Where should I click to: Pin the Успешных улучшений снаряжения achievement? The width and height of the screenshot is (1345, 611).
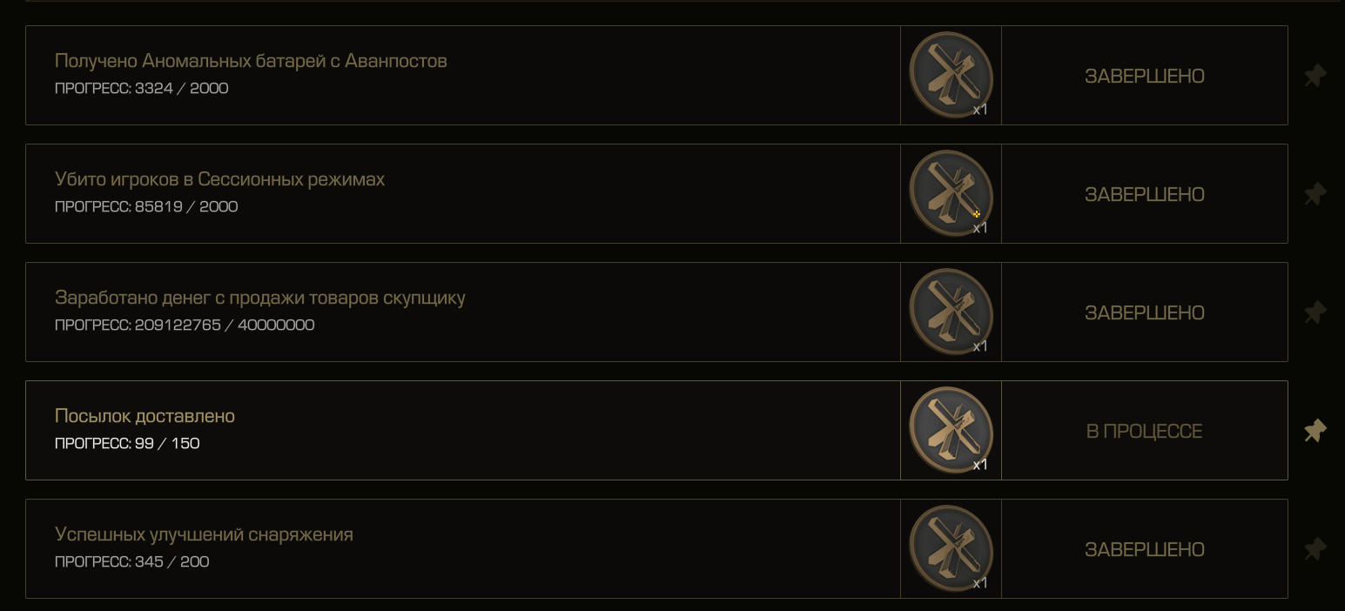pyautogui.click(x=1315, y=549)
